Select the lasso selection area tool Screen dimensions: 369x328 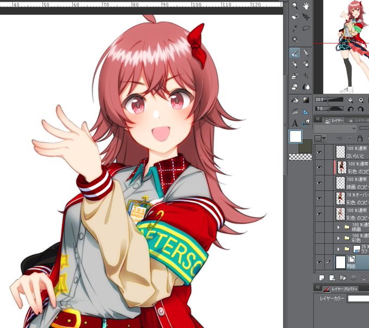[306, 28]
